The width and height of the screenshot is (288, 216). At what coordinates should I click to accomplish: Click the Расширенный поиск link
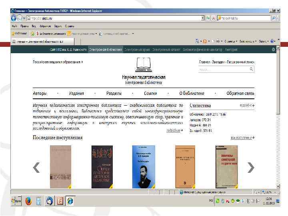[x=241, y=62]
